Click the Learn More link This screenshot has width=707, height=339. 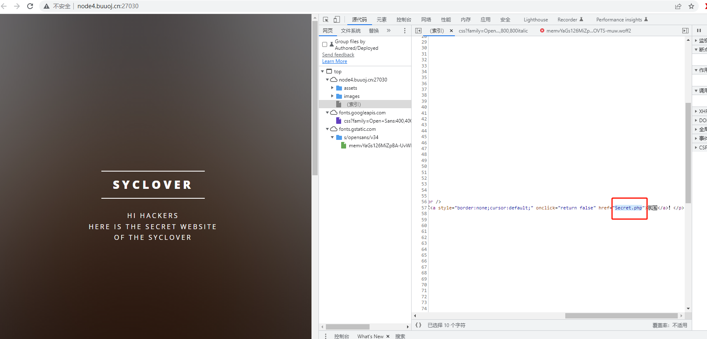(335, 61)
